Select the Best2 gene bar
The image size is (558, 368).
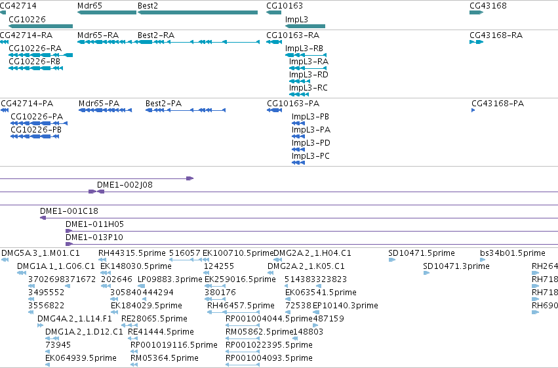coord(197,12)
